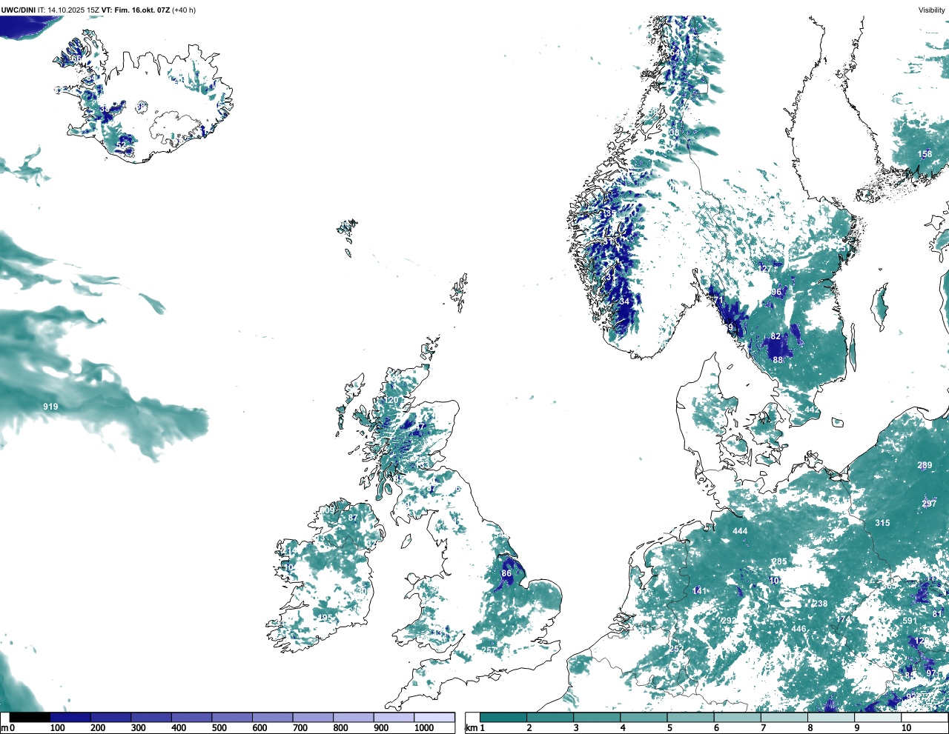Click the 88 value in Sweden
The width and height of the screenshot is (949, 734).
click(778, 360)
